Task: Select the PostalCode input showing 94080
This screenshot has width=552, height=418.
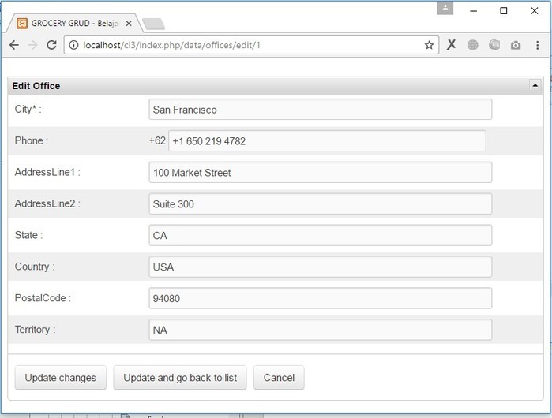Action: [x=320, y=299]
